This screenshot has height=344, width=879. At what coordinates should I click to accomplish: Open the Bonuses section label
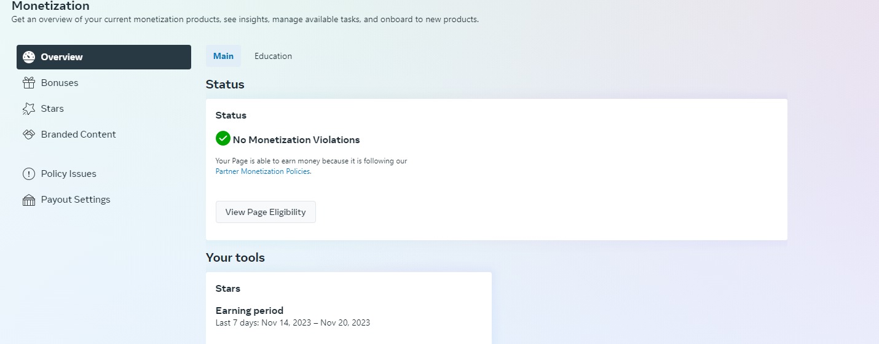[60, 83]
